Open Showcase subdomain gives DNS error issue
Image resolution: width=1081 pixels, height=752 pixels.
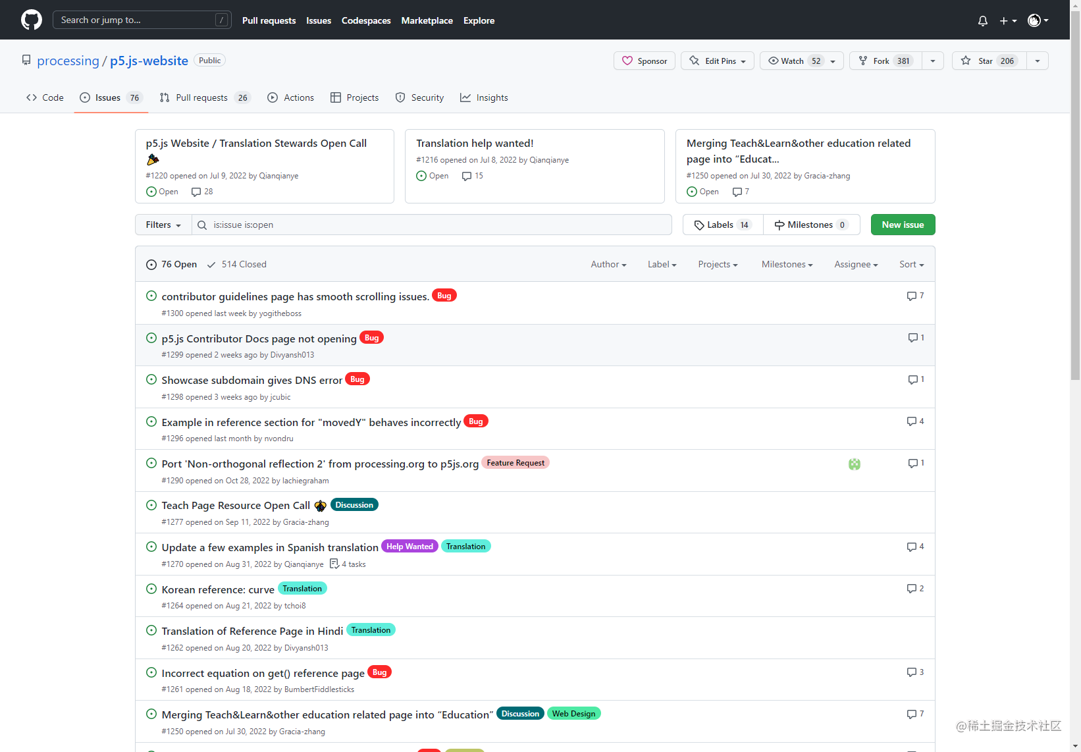(251, 380)
